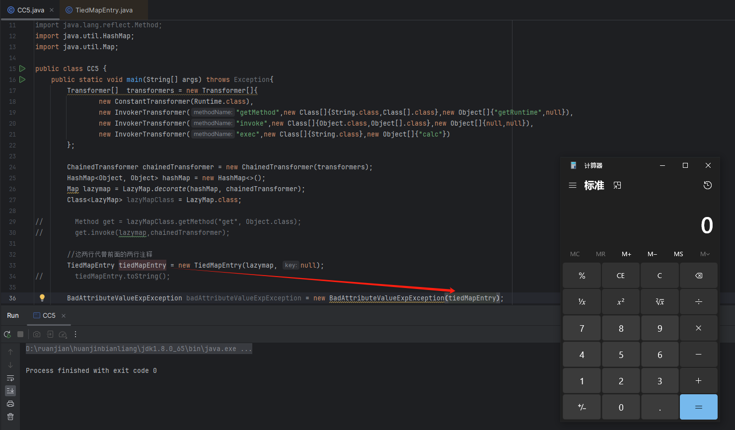Click '标准' mode title in Calculator

click(594, 185)
